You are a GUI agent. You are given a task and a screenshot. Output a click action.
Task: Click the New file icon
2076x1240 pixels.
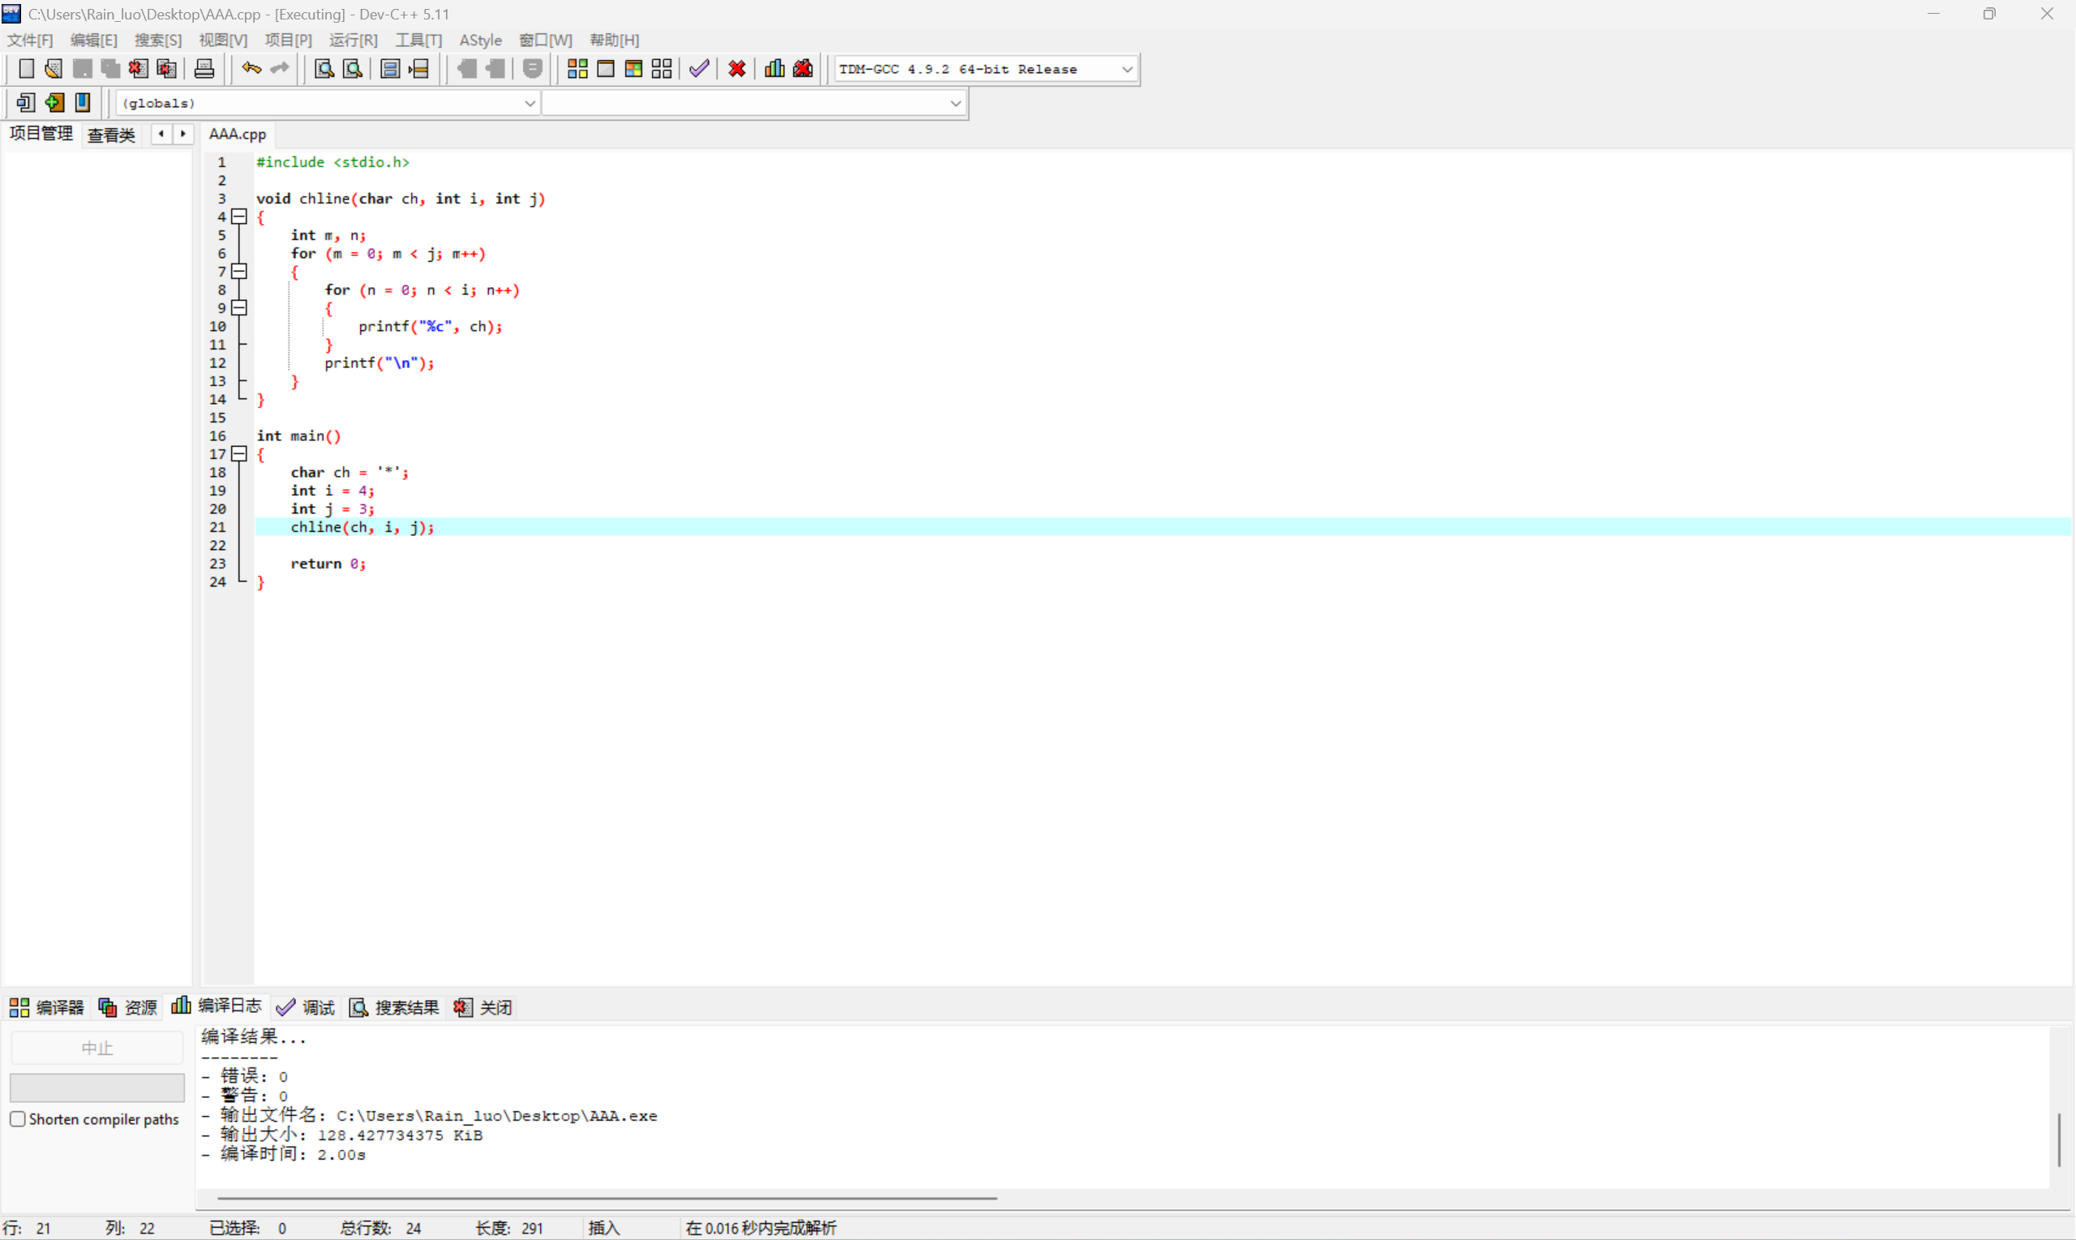(x=26, y=68)
